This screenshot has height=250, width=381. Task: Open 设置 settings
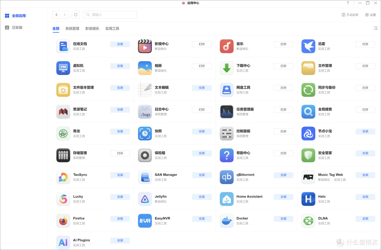(370, 15)
